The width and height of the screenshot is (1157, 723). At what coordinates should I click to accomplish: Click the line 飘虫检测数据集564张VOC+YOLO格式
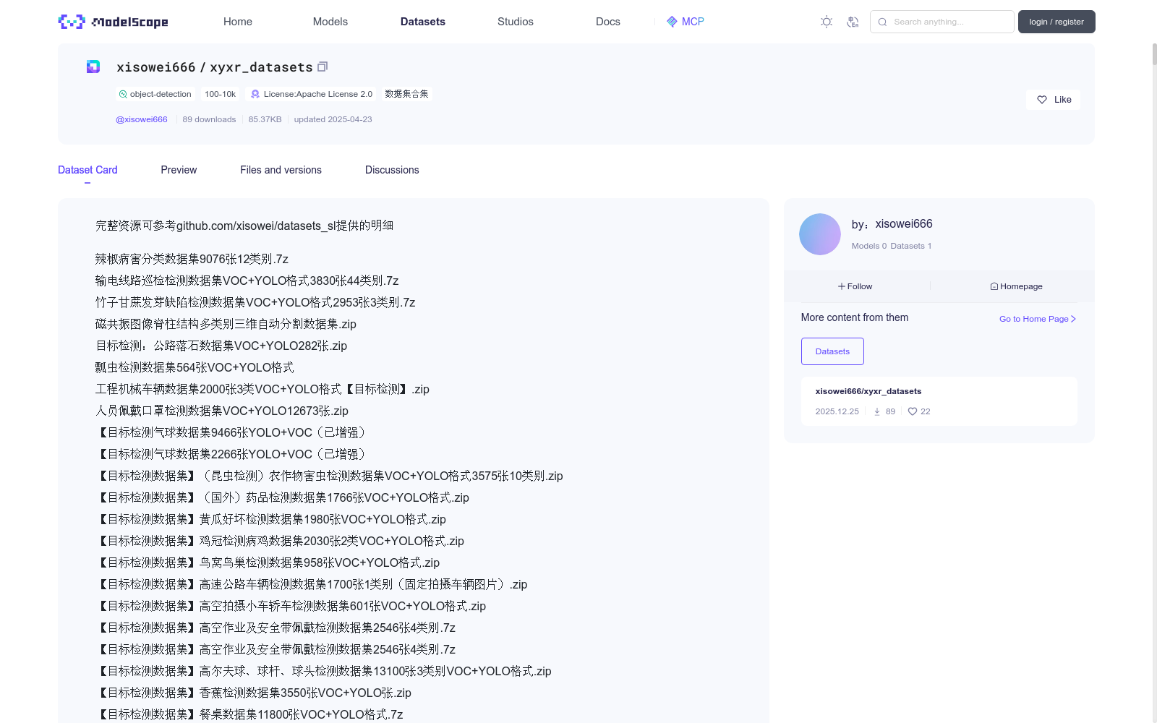point(195,367)
